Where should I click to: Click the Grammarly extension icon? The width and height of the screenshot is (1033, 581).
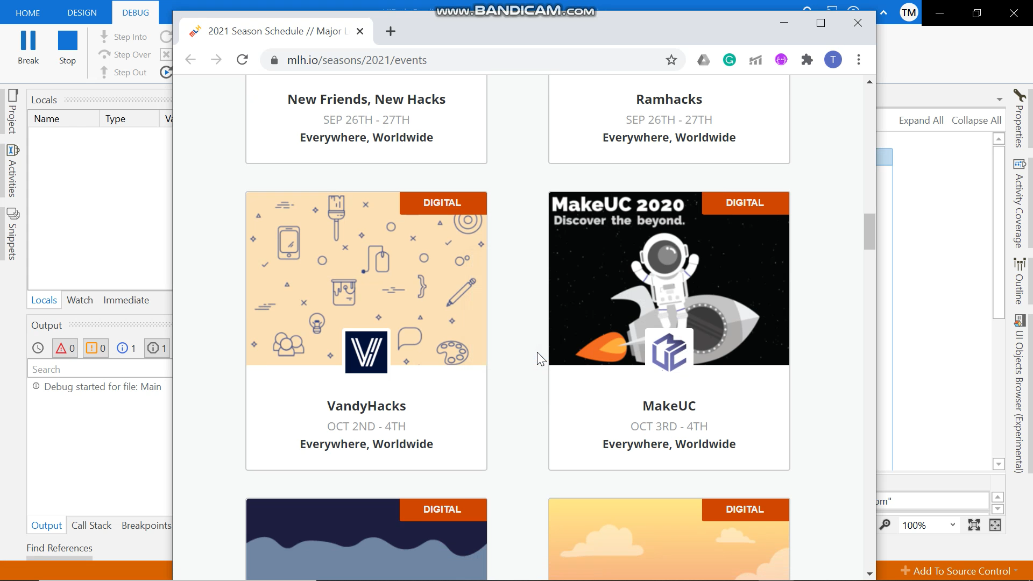pos(729,60)
